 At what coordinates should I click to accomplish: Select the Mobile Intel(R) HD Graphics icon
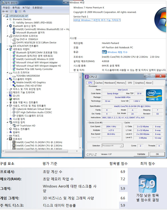(x=14, y=82)
